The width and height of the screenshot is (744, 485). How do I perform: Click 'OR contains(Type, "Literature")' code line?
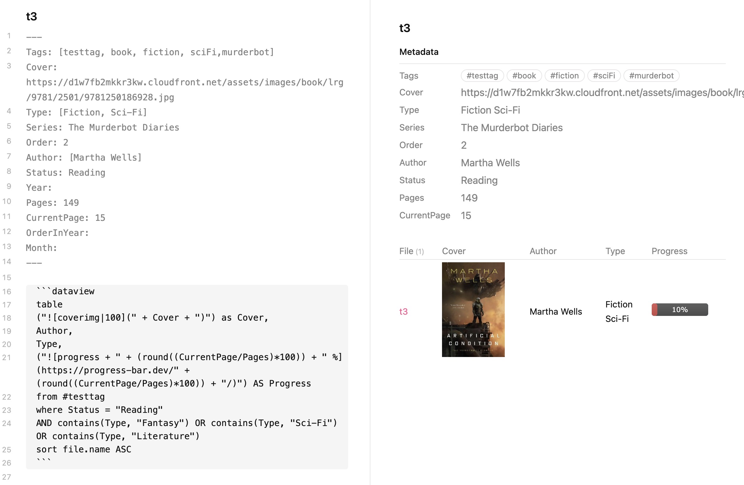coord(118,436)
